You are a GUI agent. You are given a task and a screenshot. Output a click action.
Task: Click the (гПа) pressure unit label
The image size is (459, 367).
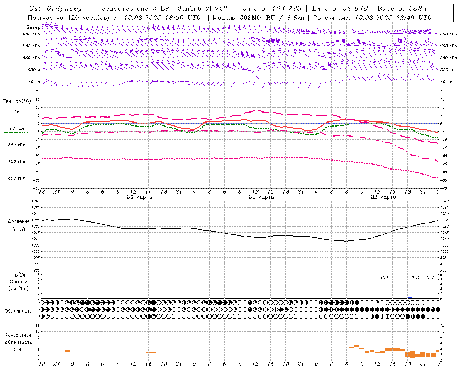(x=19, y=229)
